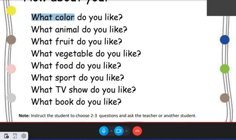The height and width of the screenshot is (140, 236).
Task: Expand the microphone options chevron
Action: point(111,131)
